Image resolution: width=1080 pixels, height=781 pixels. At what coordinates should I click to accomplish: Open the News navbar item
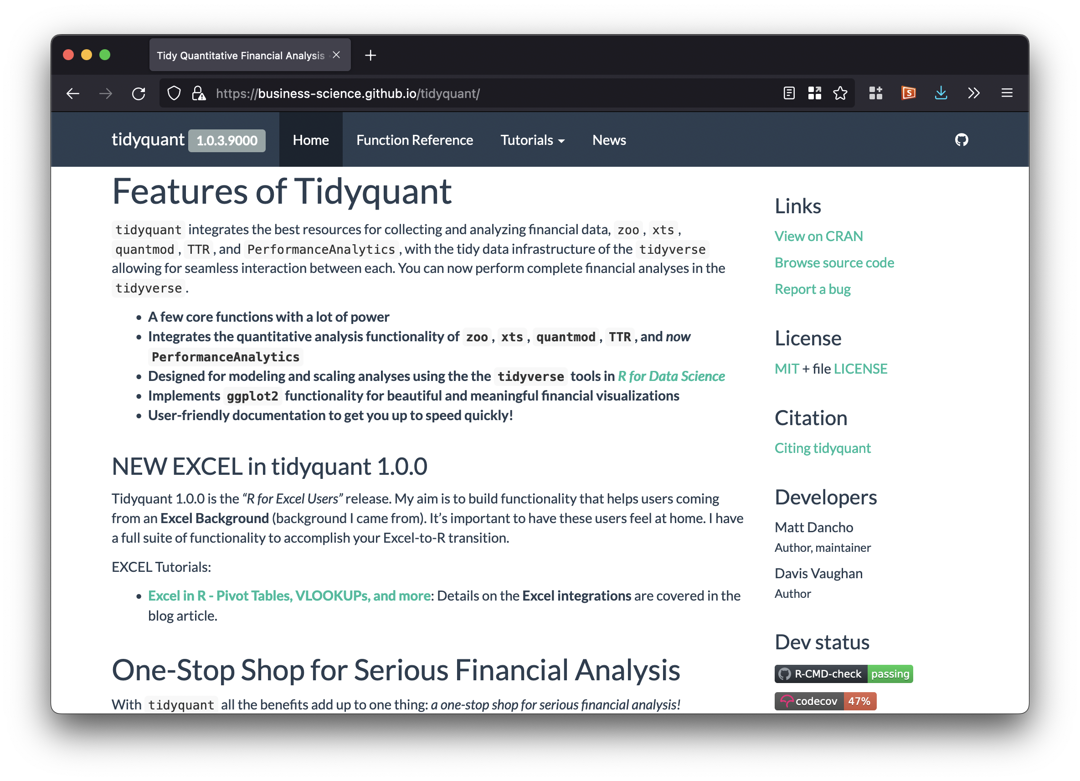click(x=609, y=140)
